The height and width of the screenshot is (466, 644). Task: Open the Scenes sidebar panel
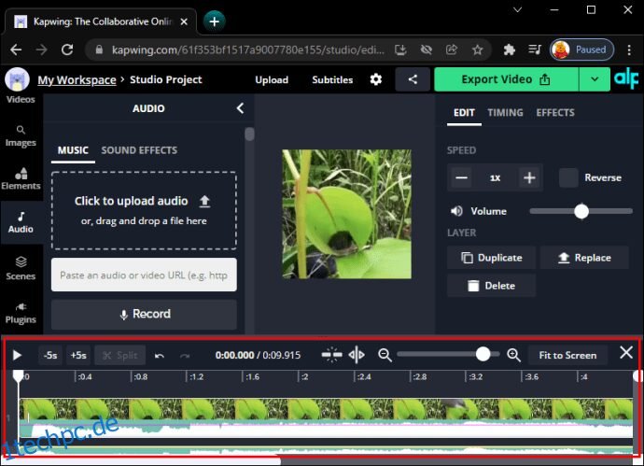click(21, 269)
